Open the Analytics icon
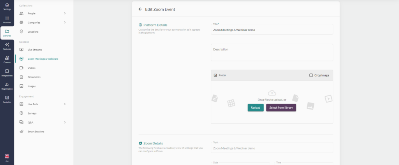The height and width of the screenshot is (165, 399). (7, 99)
